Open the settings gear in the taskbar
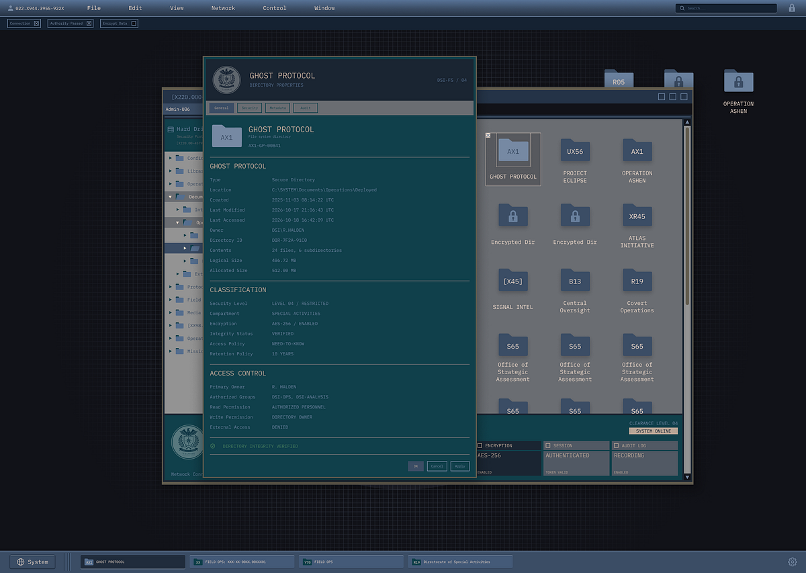 [x=792, y=562]
